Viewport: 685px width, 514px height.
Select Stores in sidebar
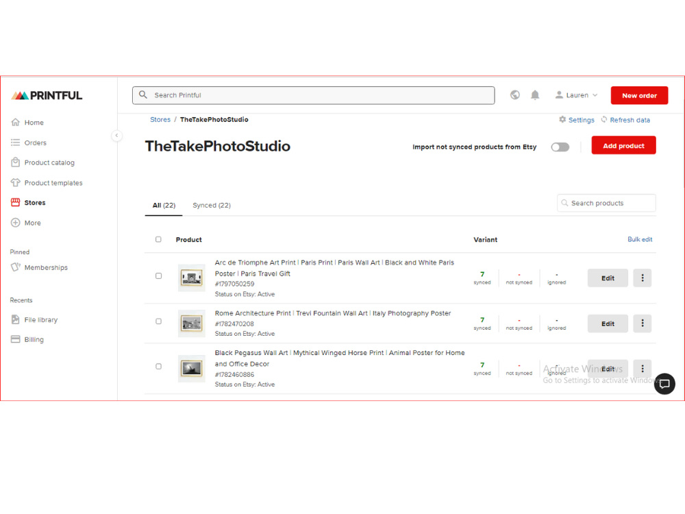[x=28, y=202]
